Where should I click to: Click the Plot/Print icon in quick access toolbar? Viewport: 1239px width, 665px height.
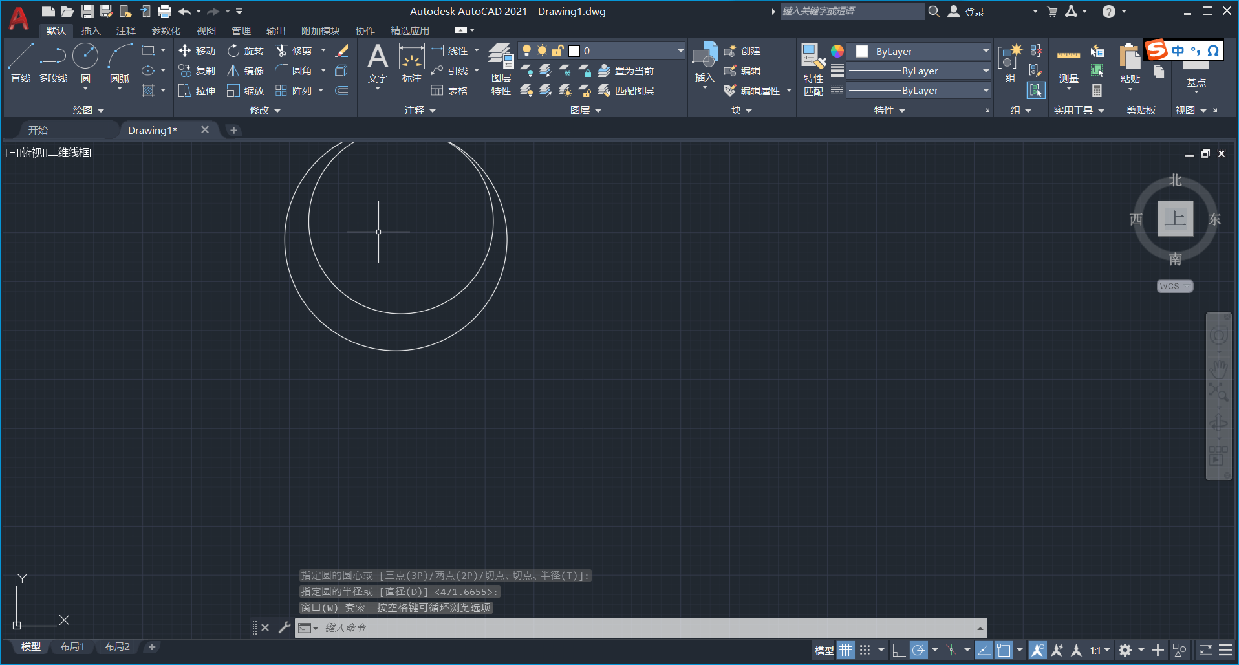[x=165, y=12]
